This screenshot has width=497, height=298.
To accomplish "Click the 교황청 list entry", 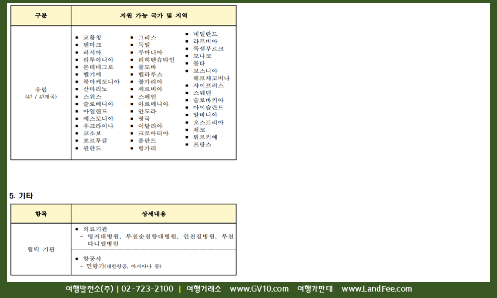I will (92, 38).
